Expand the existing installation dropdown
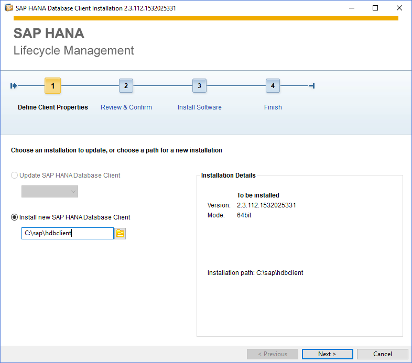This screenshot has width=412, height=363. click(50, 192)
